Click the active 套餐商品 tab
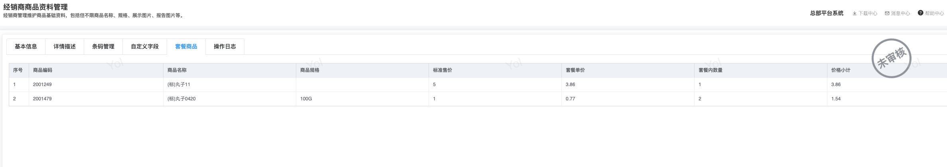Image resolution: width=947 pixels, height=167 pixels. pos(186,46)
